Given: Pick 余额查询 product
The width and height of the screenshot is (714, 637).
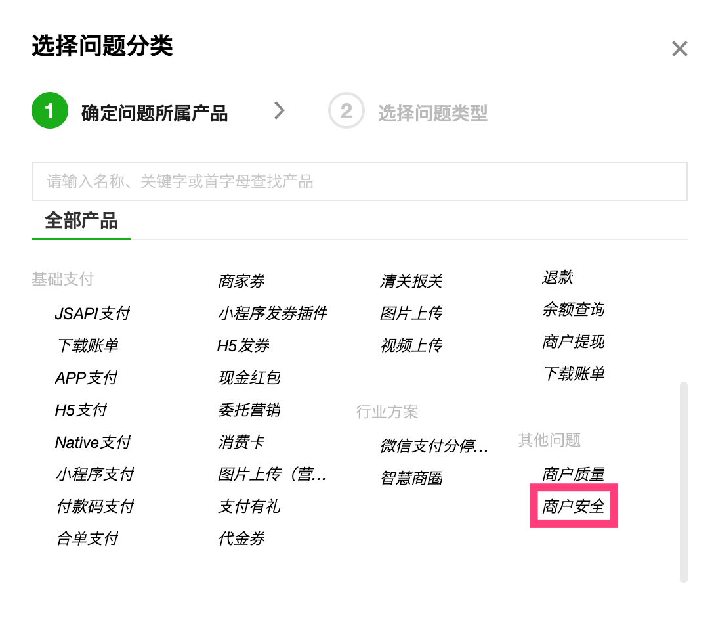Looking at the screenshot, I should (x=574, y=310).
